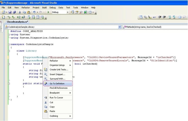Open the Refactor menu in the menu bar
Screen dimensions: 188x121
coord(26,8)
